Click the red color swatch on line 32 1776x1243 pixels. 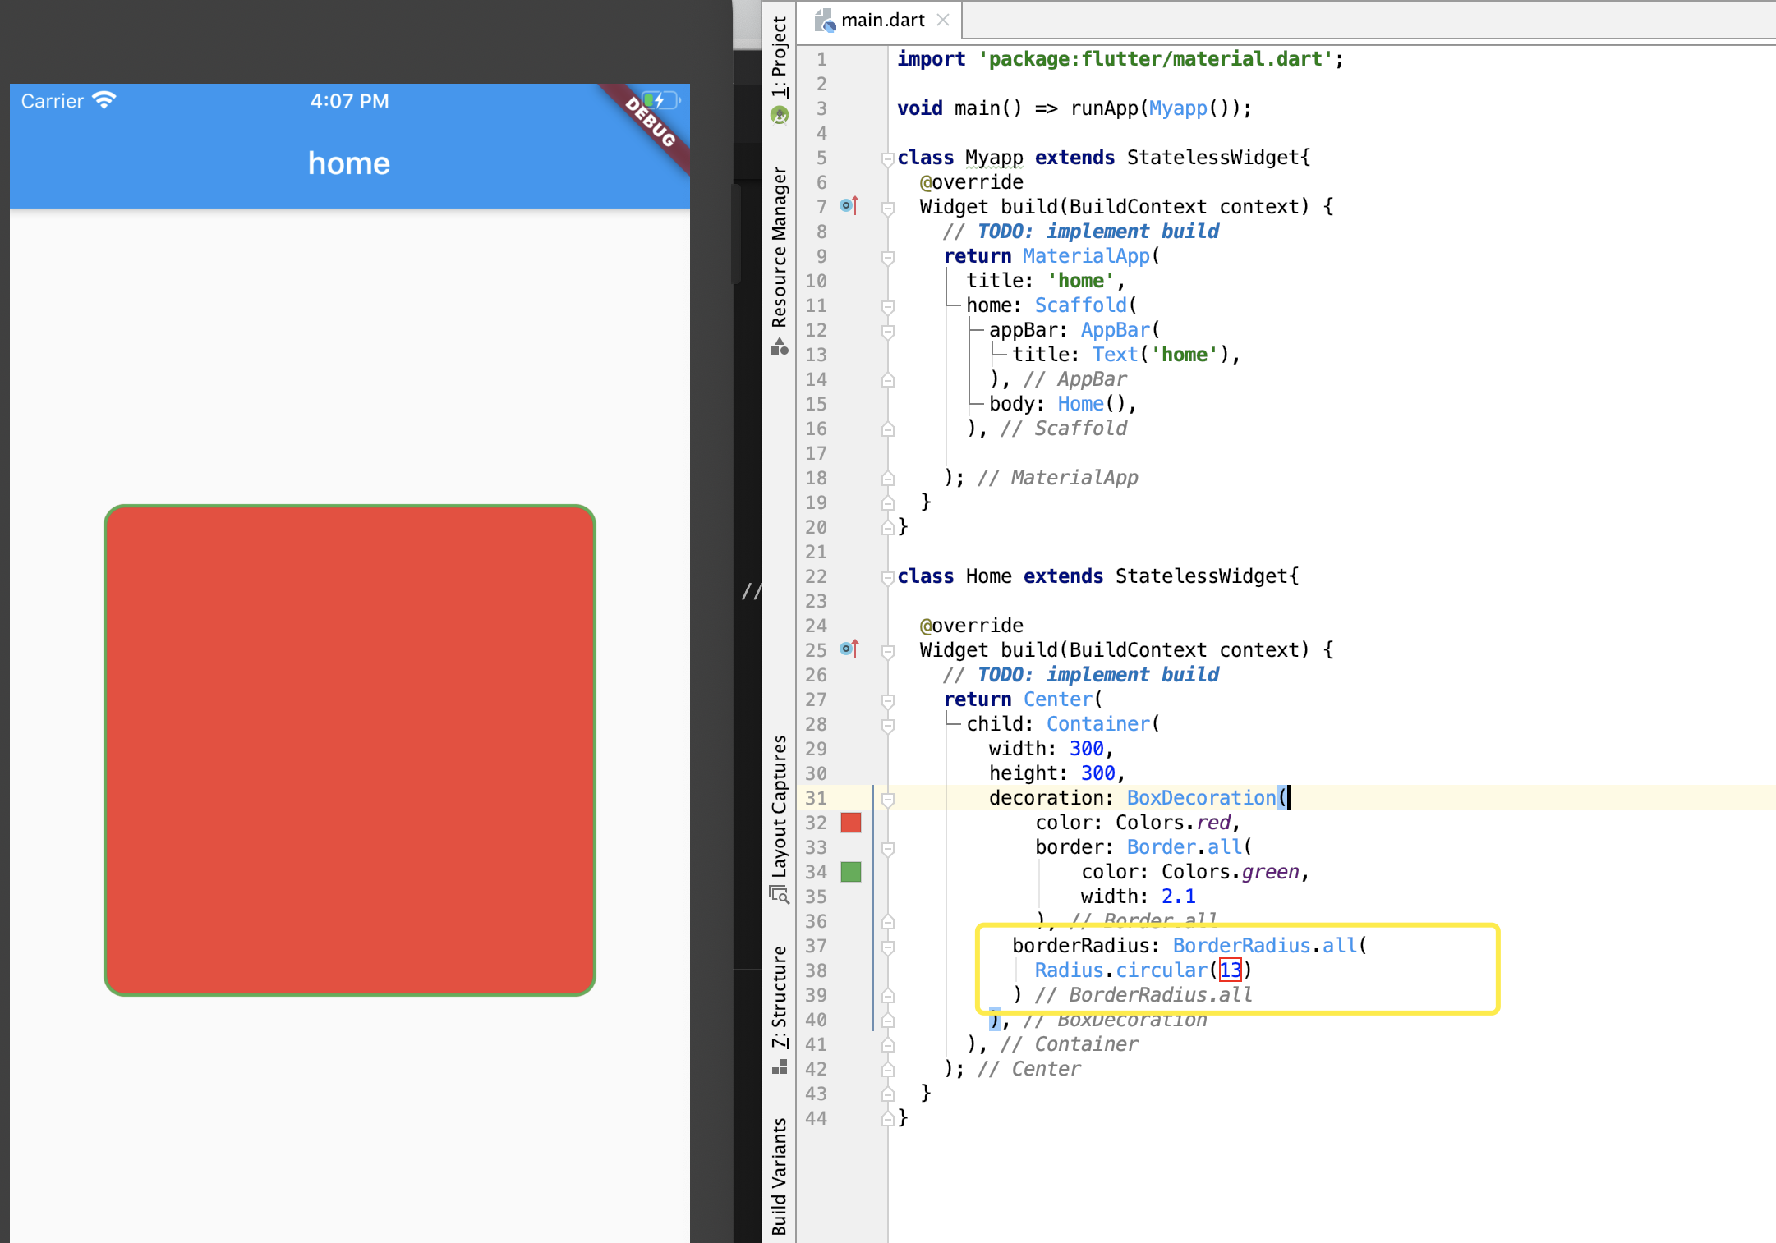(851, 823)
